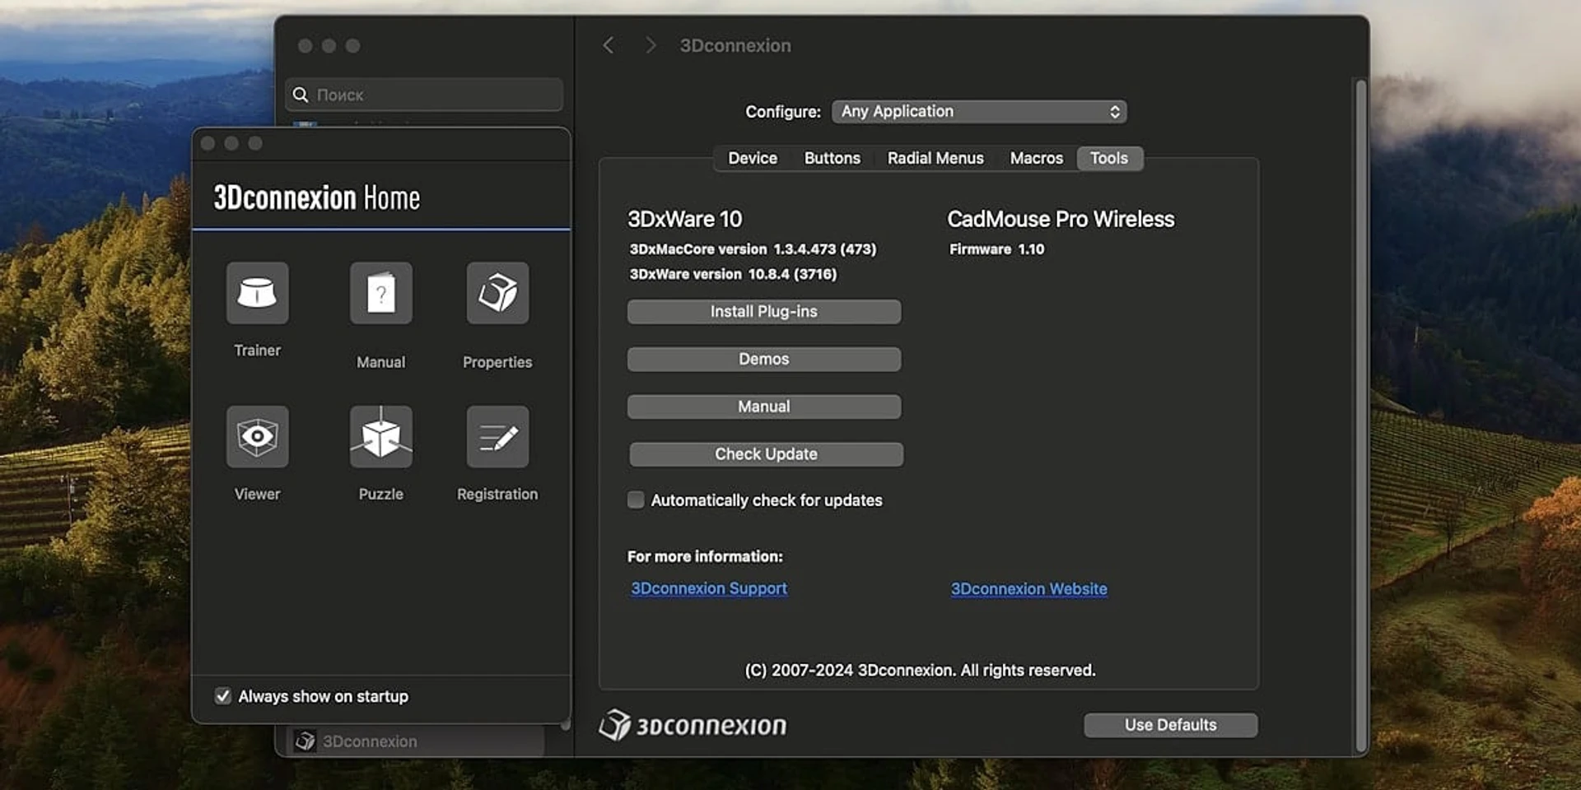1581x790 pixels.
Task: Select the Tools tab
Action: click(x=1109, y=158)
